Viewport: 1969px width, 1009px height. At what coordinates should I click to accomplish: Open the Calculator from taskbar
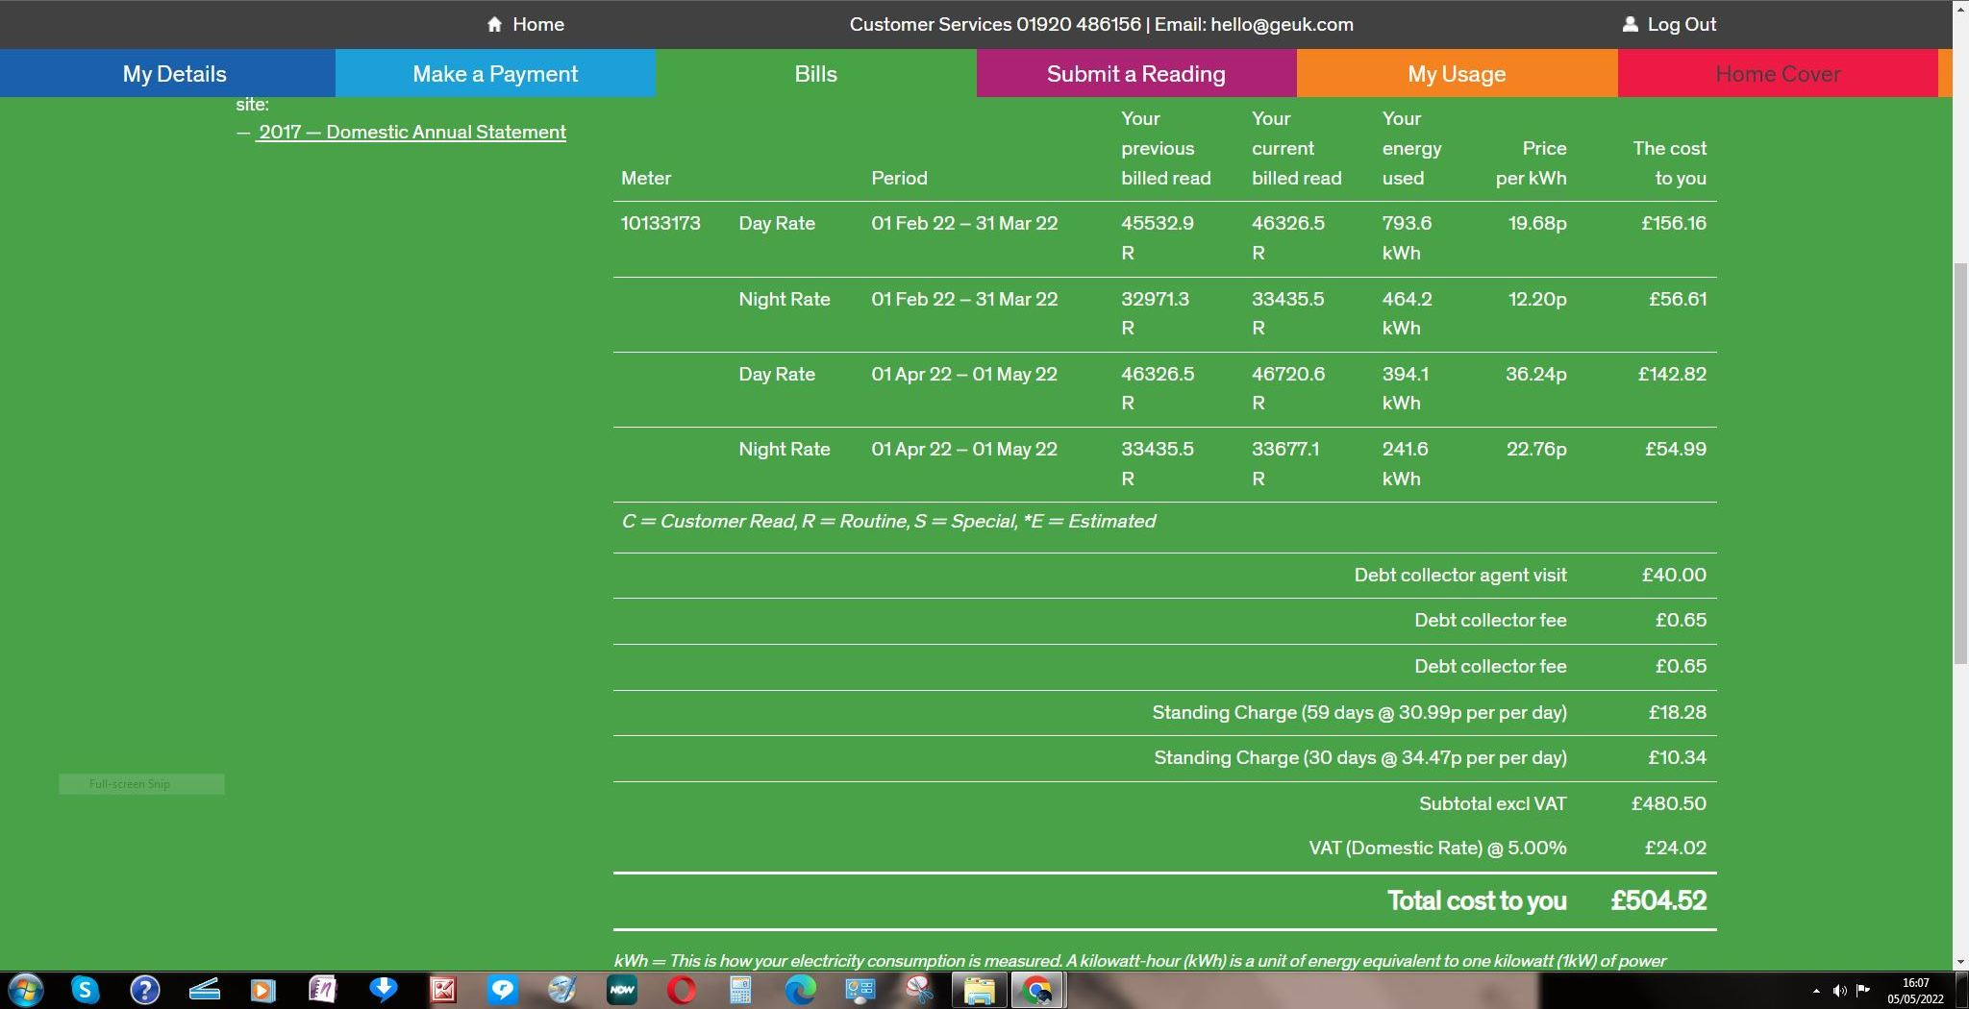[x=740, y=990]
